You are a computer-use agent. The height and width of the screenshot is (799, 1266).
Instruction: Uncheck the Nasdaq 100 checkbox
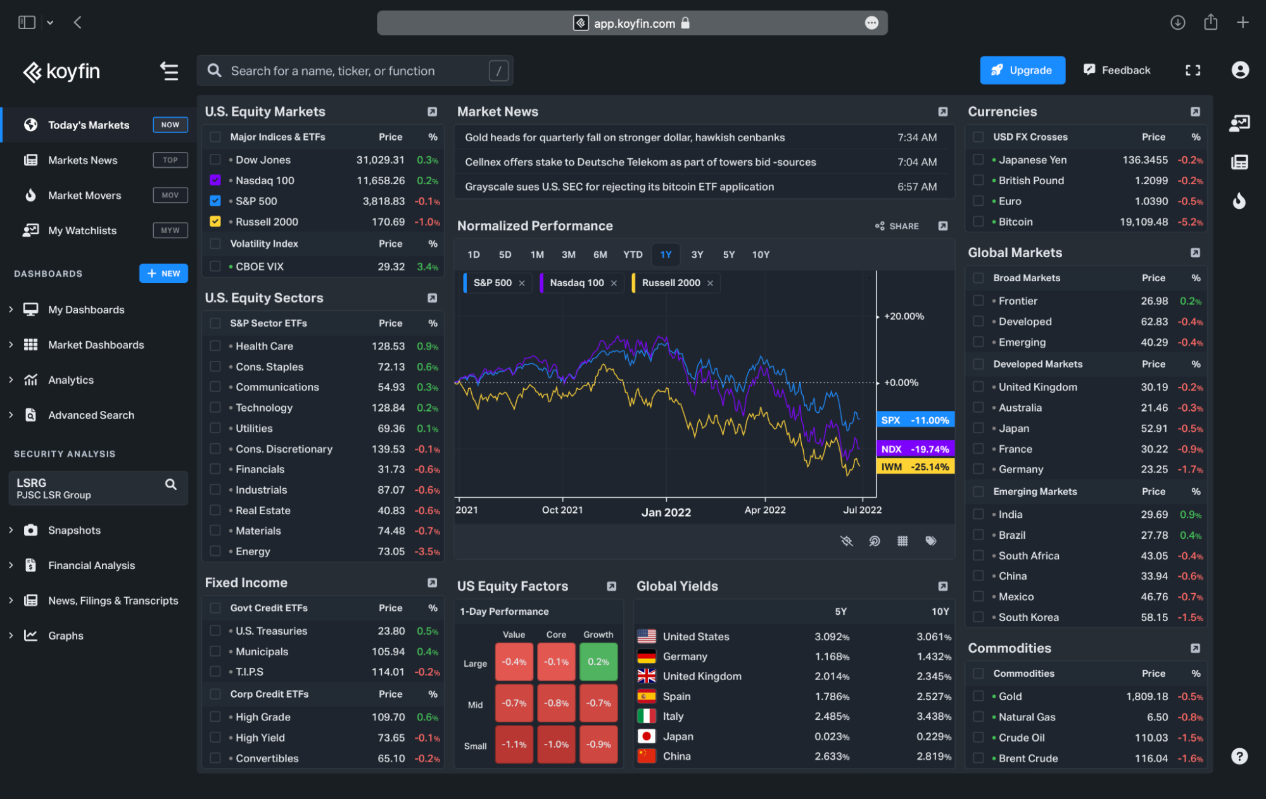[215, 180]
